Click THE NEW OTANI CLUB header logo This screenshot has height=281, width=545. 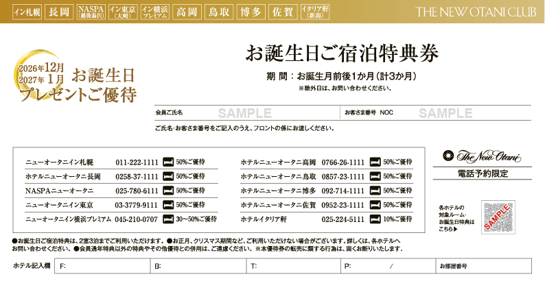tap(476, 12)
